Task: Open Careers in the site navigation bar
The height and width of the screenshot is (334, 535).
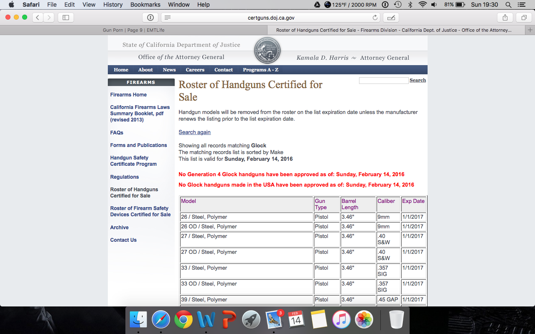Action: pyautogui.click(x=195, y=70)
